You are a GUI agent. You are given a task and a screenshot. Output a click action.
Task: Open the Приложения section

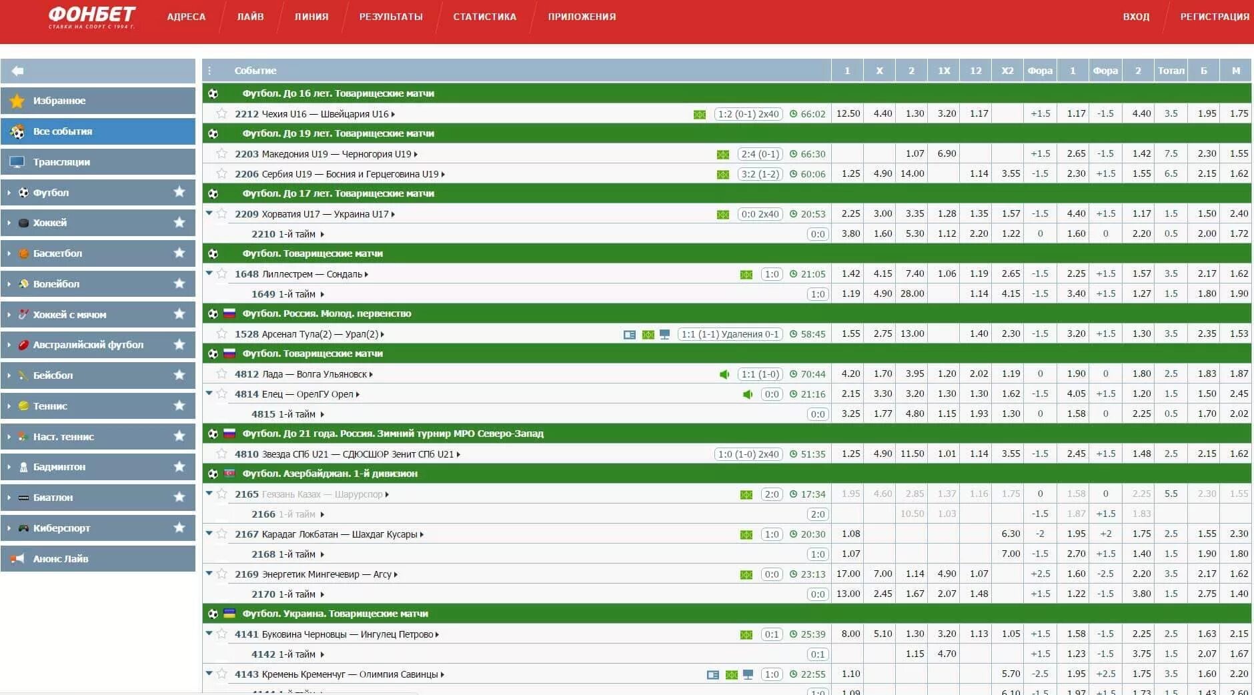[x=582, y=17]
